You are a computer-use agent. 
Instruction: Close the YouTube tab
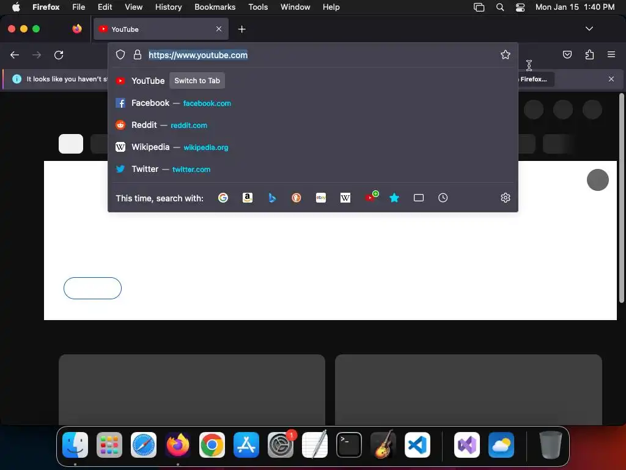pyautogui.click(x=219, y=29)
